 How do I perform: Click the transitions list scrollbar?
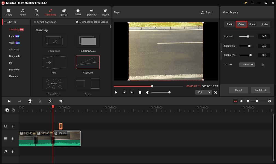pyautogui.click(x=111, y=27)
